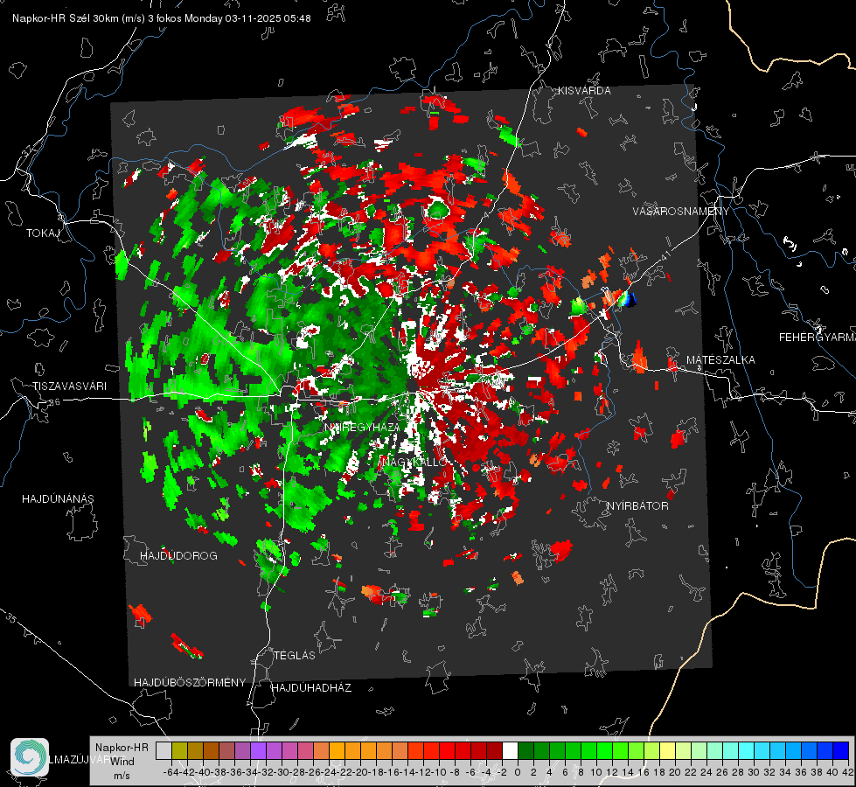Click the MÁTÉSZALKA city label
Image resolution: width=856 pixels, height=787 pixels.
pos(720,360)
